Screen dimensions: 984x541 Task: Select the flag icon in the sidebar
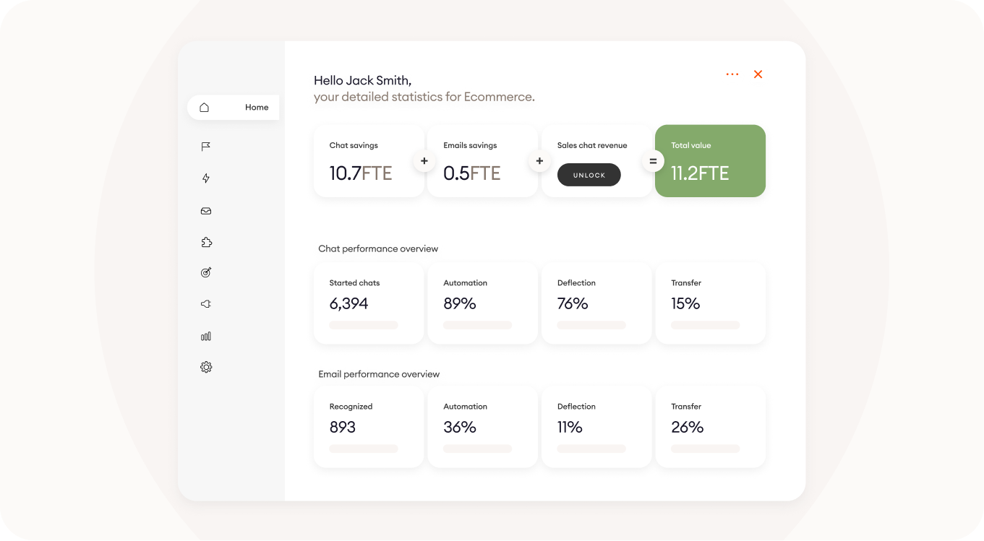click(205, 146)
